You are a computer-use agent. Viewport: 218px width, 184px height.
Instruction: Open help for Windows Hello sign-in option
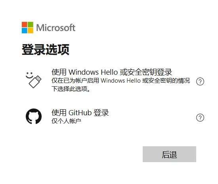(x=200, y=81)
